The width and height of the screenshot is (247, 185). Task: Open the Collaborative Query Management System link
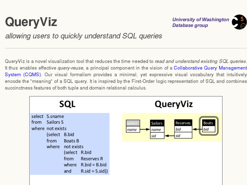(210, 68)
